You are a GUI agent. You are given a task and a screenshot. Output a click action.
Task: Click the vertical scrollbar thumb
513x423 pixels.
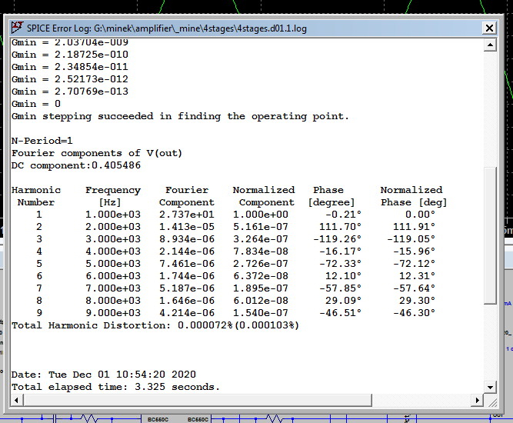490,235
